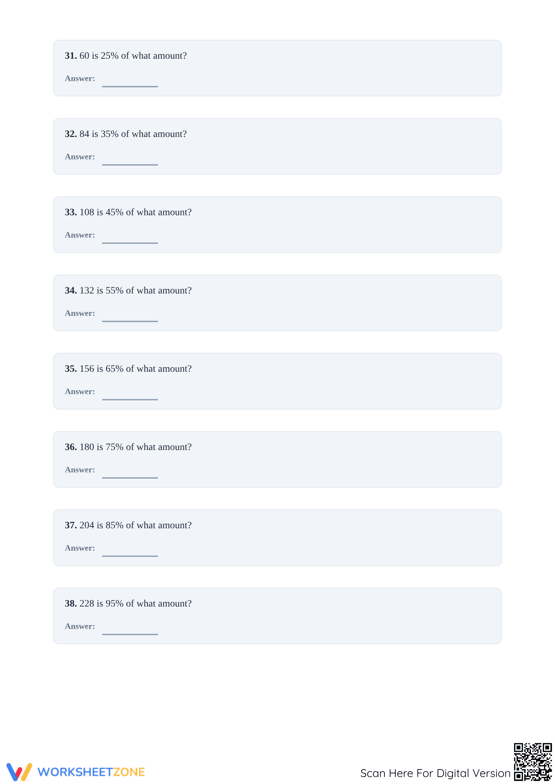Viewport: 555px width, 784px height.
Task: Click the answer line for question 36
Action: pos(130,477)
